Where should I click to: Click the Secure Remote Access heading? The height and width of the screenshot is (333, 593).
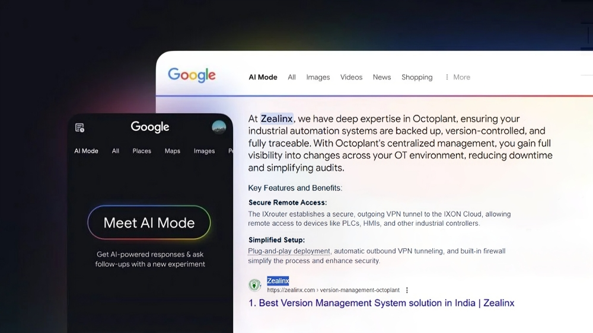[288, 203]
